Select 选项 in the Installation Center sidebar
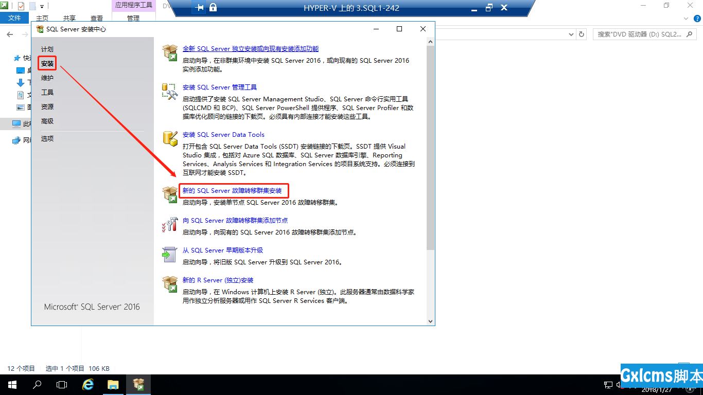 tap(47, 138)
